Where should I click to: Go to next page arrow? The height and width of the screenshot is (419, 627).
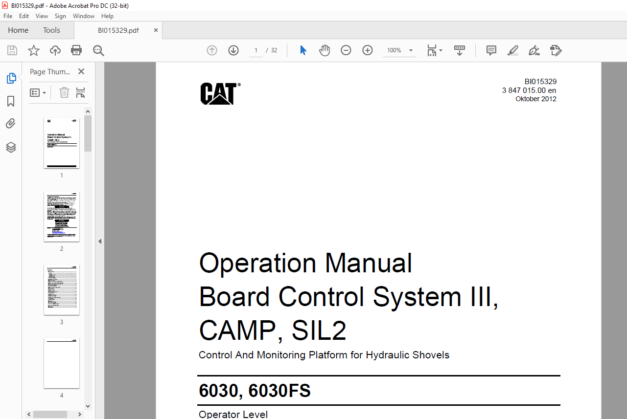[x=233, y=50]
